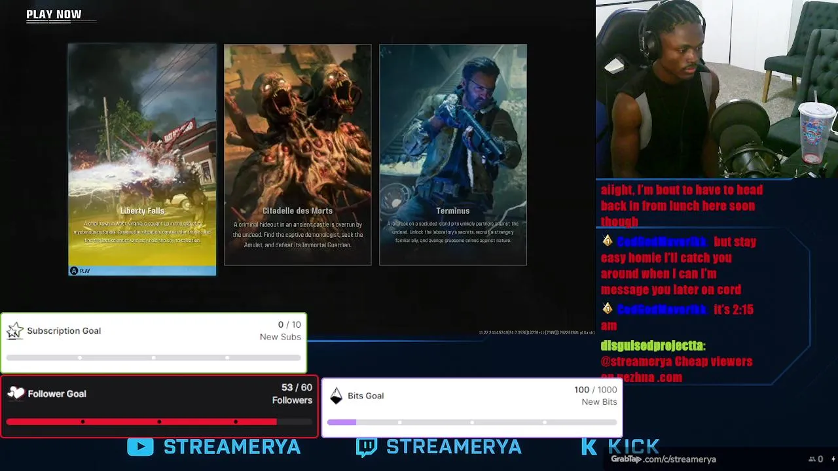Click the Subscription Goal star icon
The width and height of the screenshot is (838, 471).
tap(14, 330)
